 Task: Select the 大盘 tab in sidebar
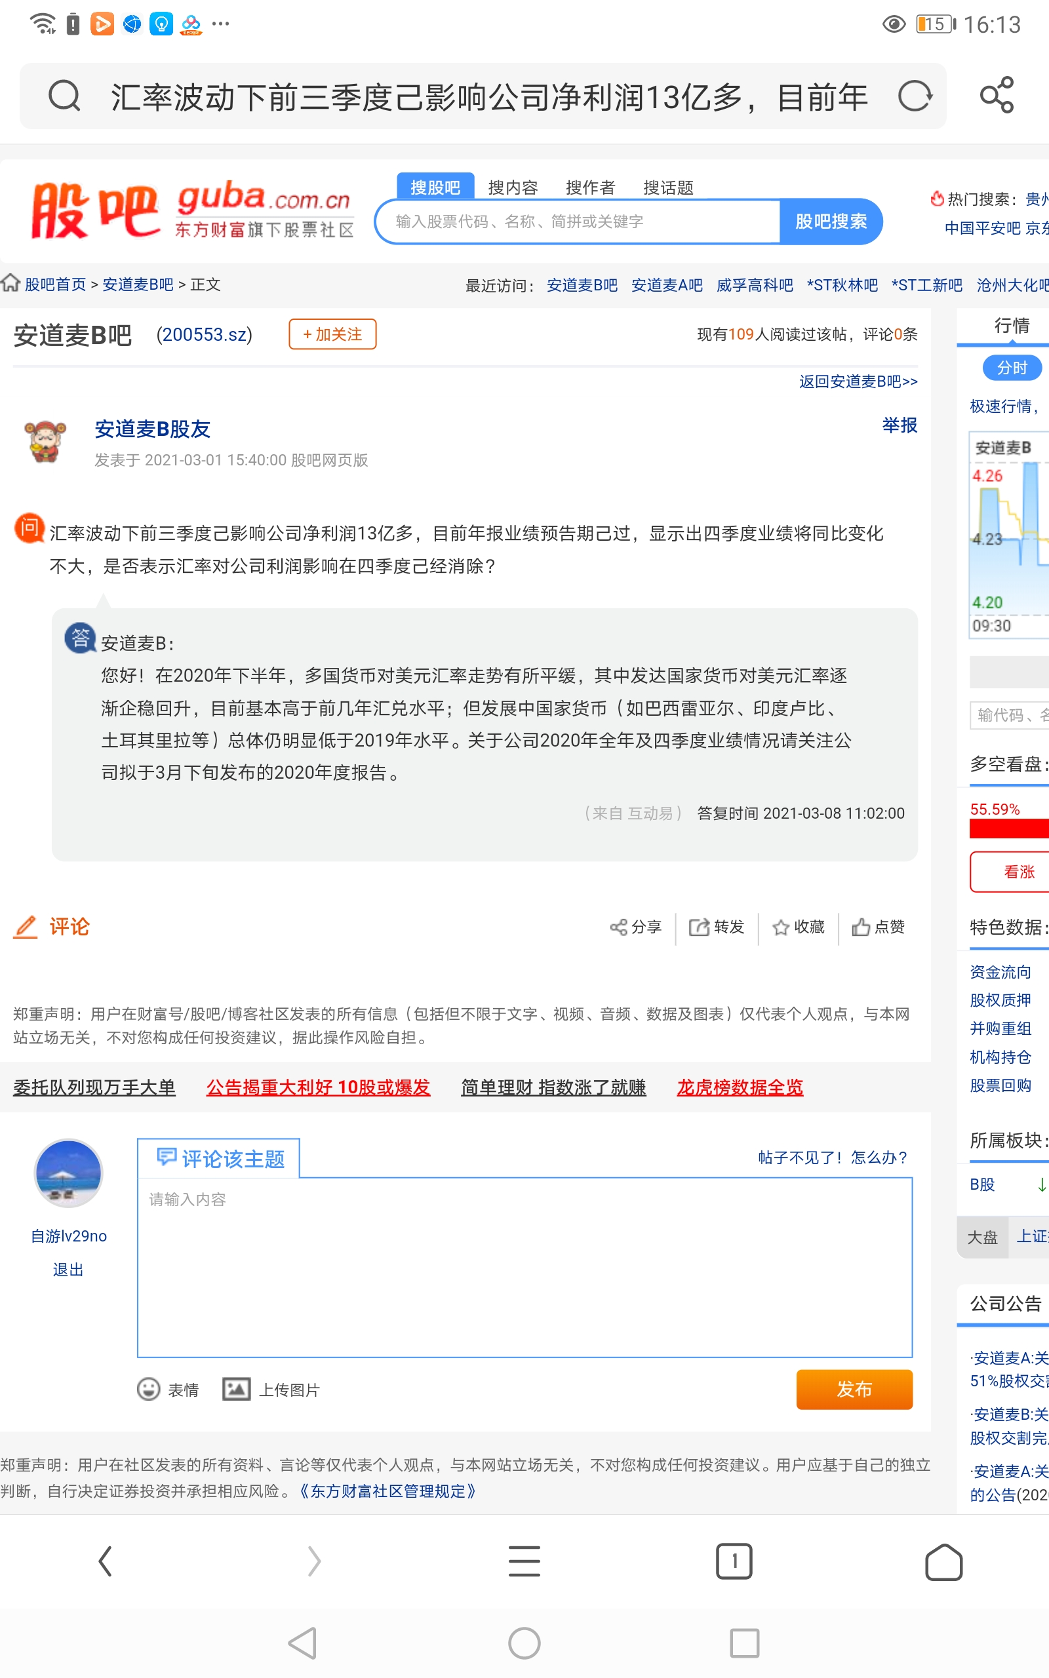click(982, 1237)
